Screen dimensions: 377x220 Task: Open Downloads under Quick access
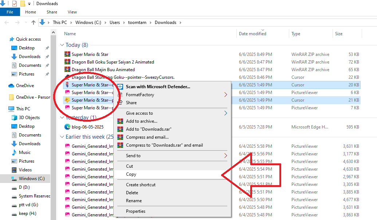(30, 57)
